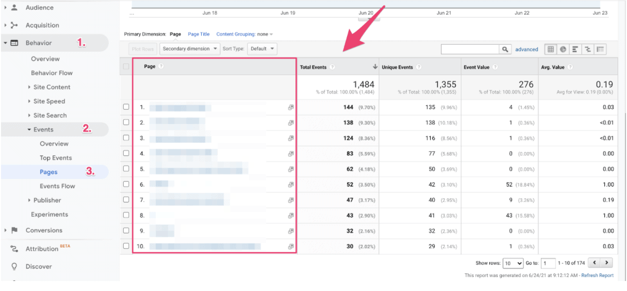Viewport: 627px width, 291px height.
Task: Open the Sort Type Default dropdown
Action: tap(262, 48)
